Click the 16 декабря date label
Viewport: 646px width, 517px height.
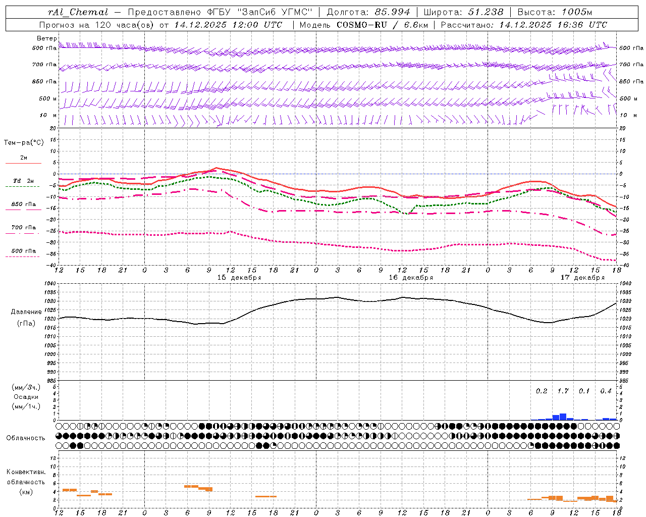tap(411, 278)
